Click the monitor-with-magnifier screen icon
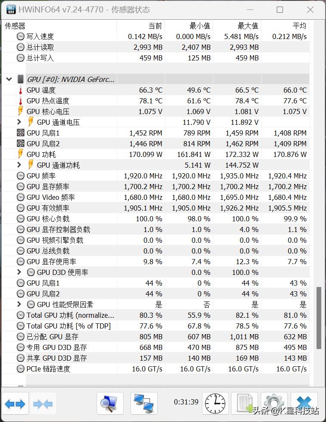This screenshot has width=326, height=422. click(x=109, y=403)
